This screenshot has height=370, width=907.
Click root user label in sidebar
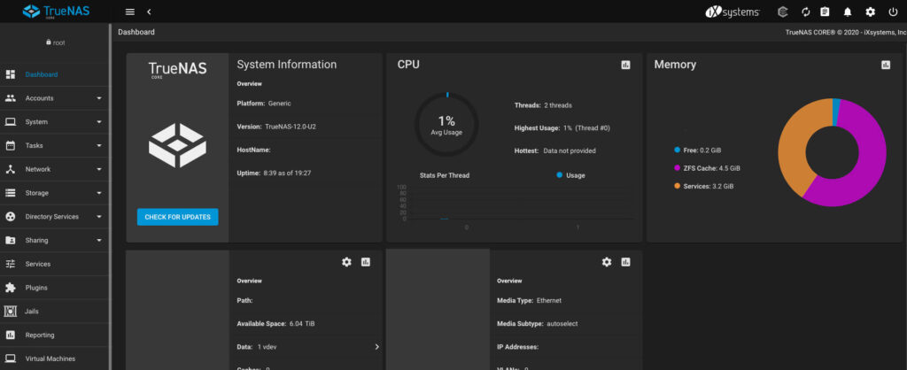pyautogui.click(x=56, y=42)
